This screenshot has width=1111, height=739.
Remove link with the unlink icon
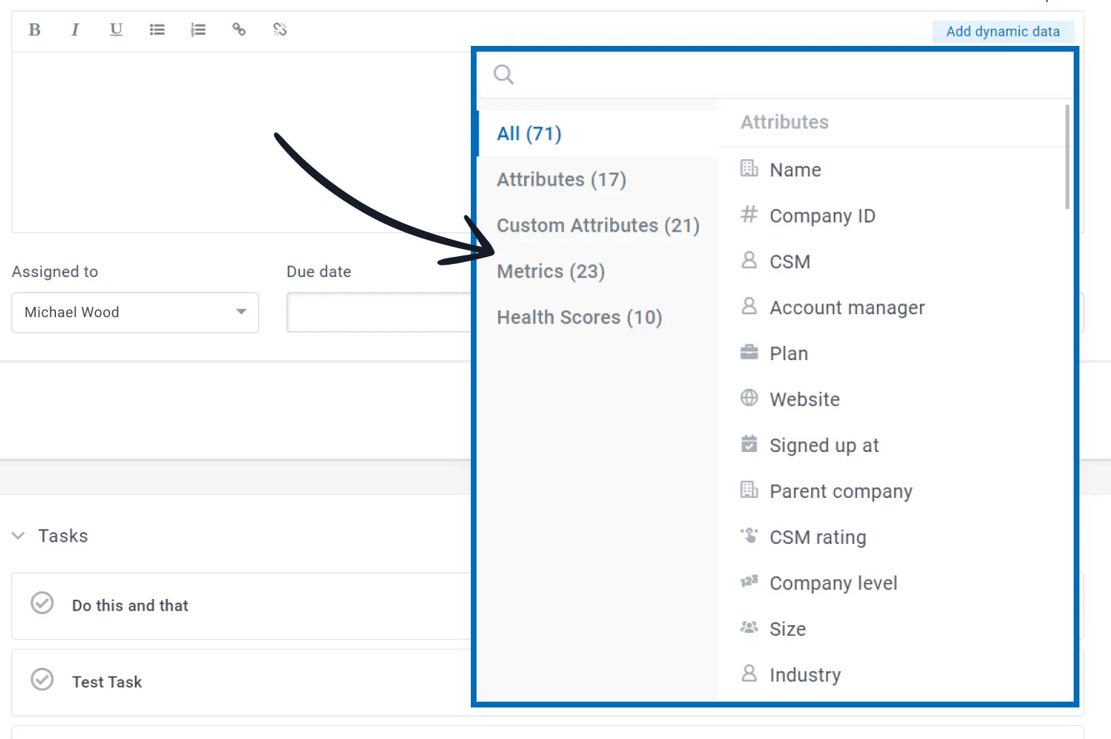280,29
